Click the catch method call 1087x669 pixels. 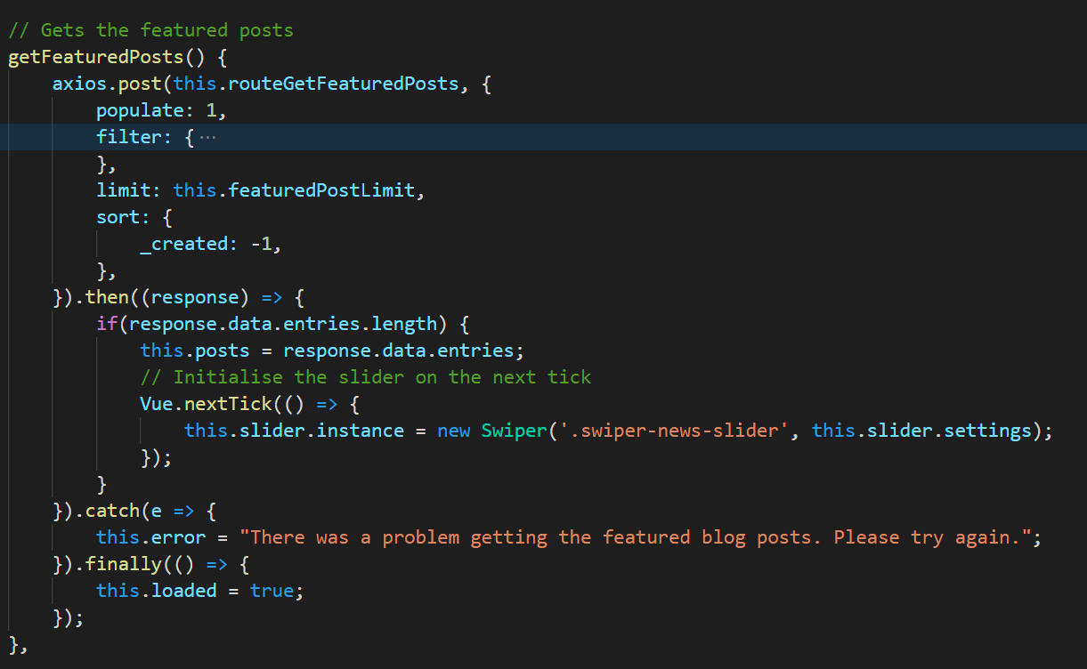[111, 511]
